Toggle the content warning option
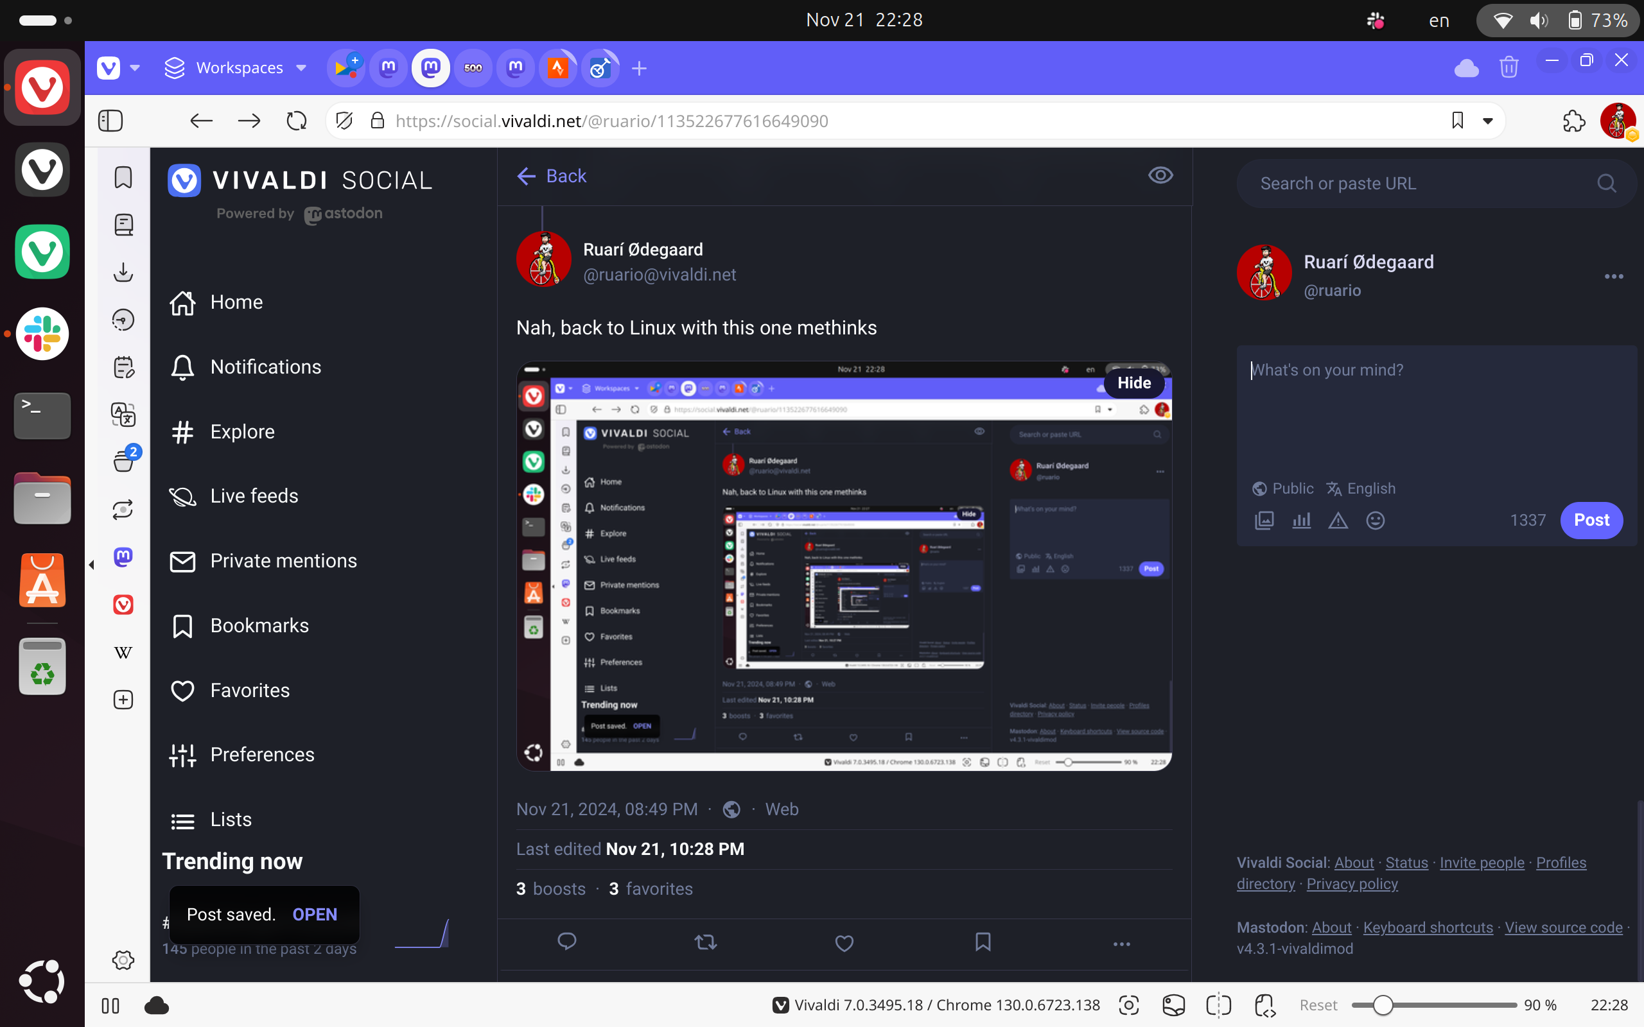Viewport: 1644px width, 1027px height. tap(1338, 521)
